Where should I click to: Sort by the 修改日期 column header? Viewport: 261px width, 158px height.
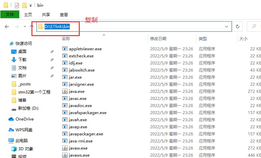click(x=158, y=39)
